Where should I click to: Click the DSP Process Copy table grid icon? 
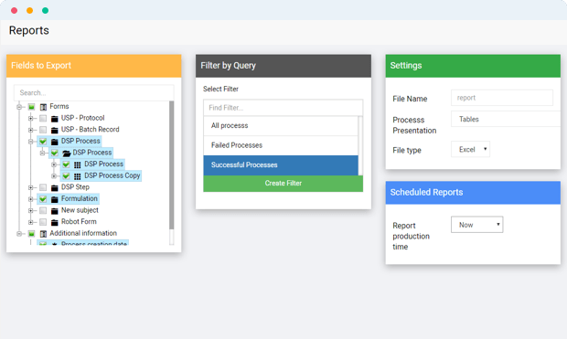click(78, 176)
